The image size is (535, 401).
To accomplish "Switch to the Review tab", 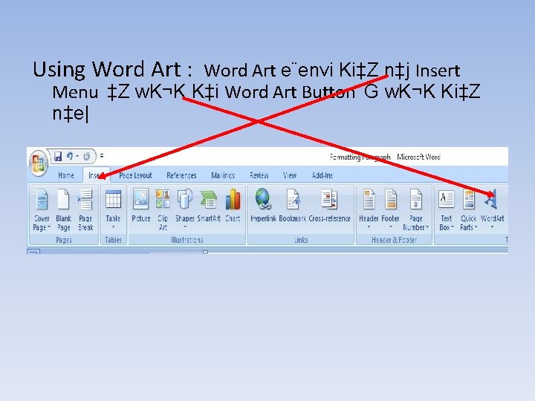I will [x=259, y=175].
